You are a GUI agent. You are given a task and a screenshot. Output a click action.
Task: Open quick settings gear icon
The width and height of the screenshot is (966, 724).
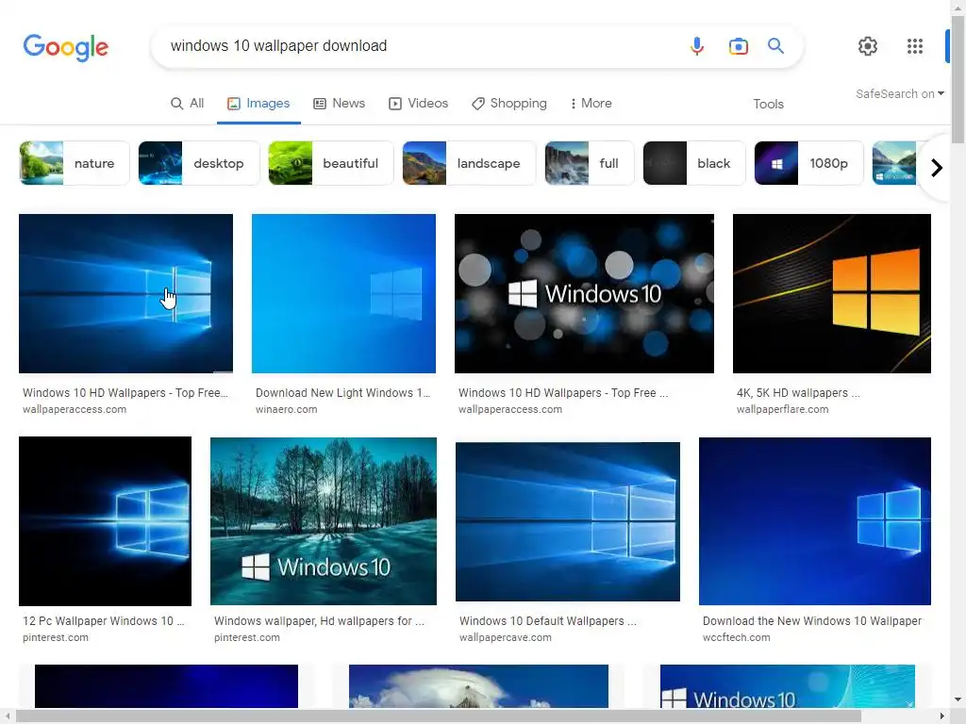click(868, 46)
